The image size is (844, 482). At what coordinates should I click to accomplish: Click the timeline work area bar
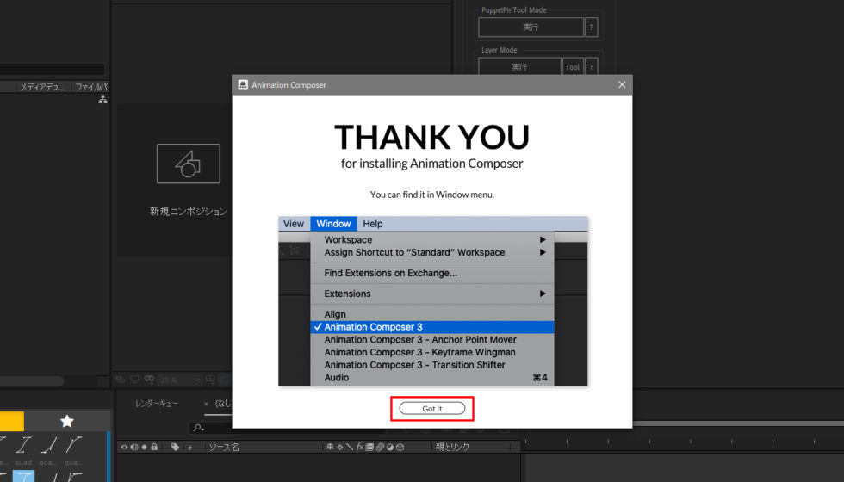[739, 423]
